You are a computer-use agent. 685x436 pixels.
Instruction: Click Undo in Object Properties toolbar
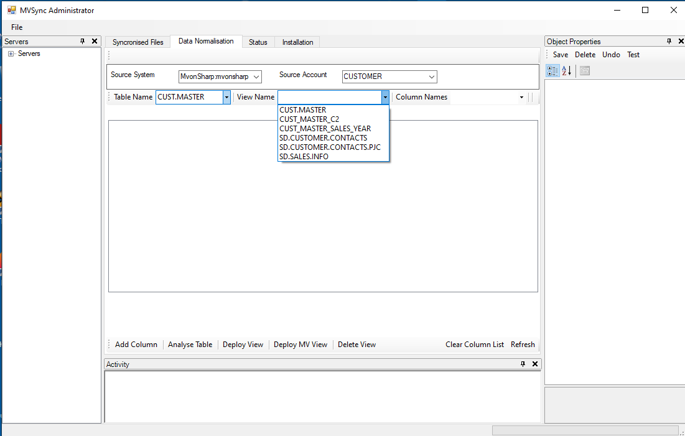(611, 55)
